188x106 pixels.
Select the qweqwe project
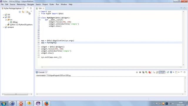(11, 27)
